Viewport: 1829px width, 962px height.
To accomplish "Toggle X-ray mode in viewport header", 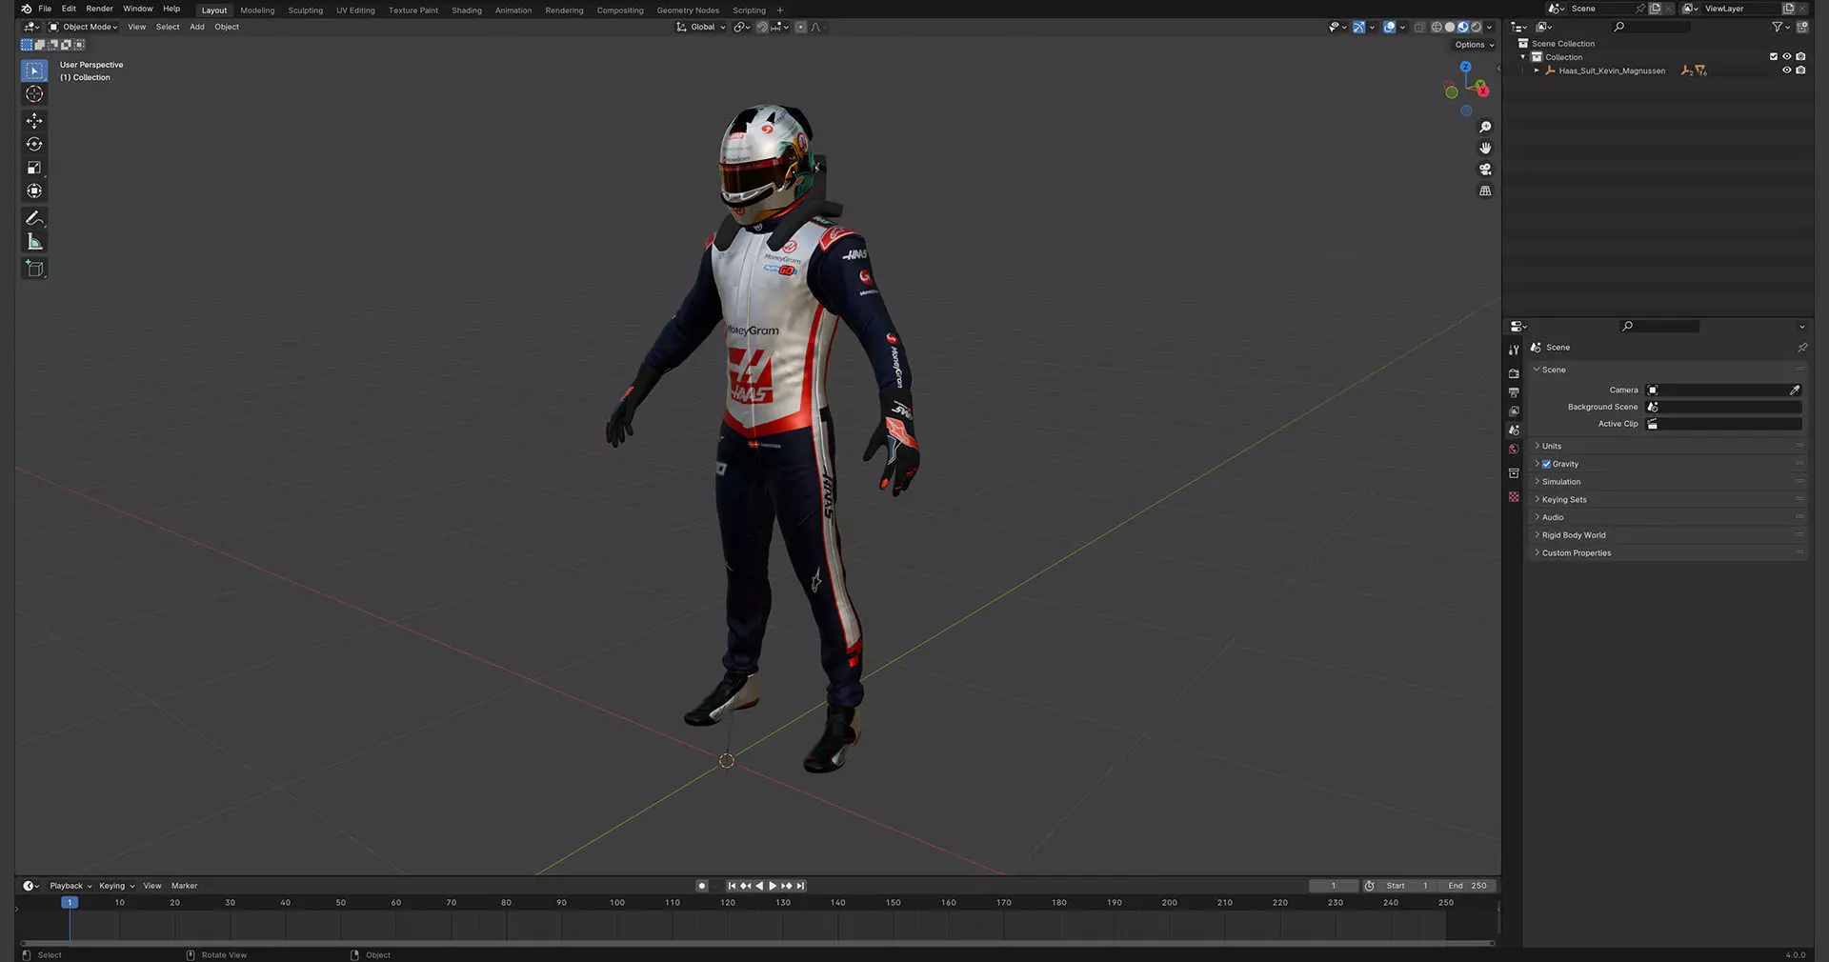I will (1419, 27).
